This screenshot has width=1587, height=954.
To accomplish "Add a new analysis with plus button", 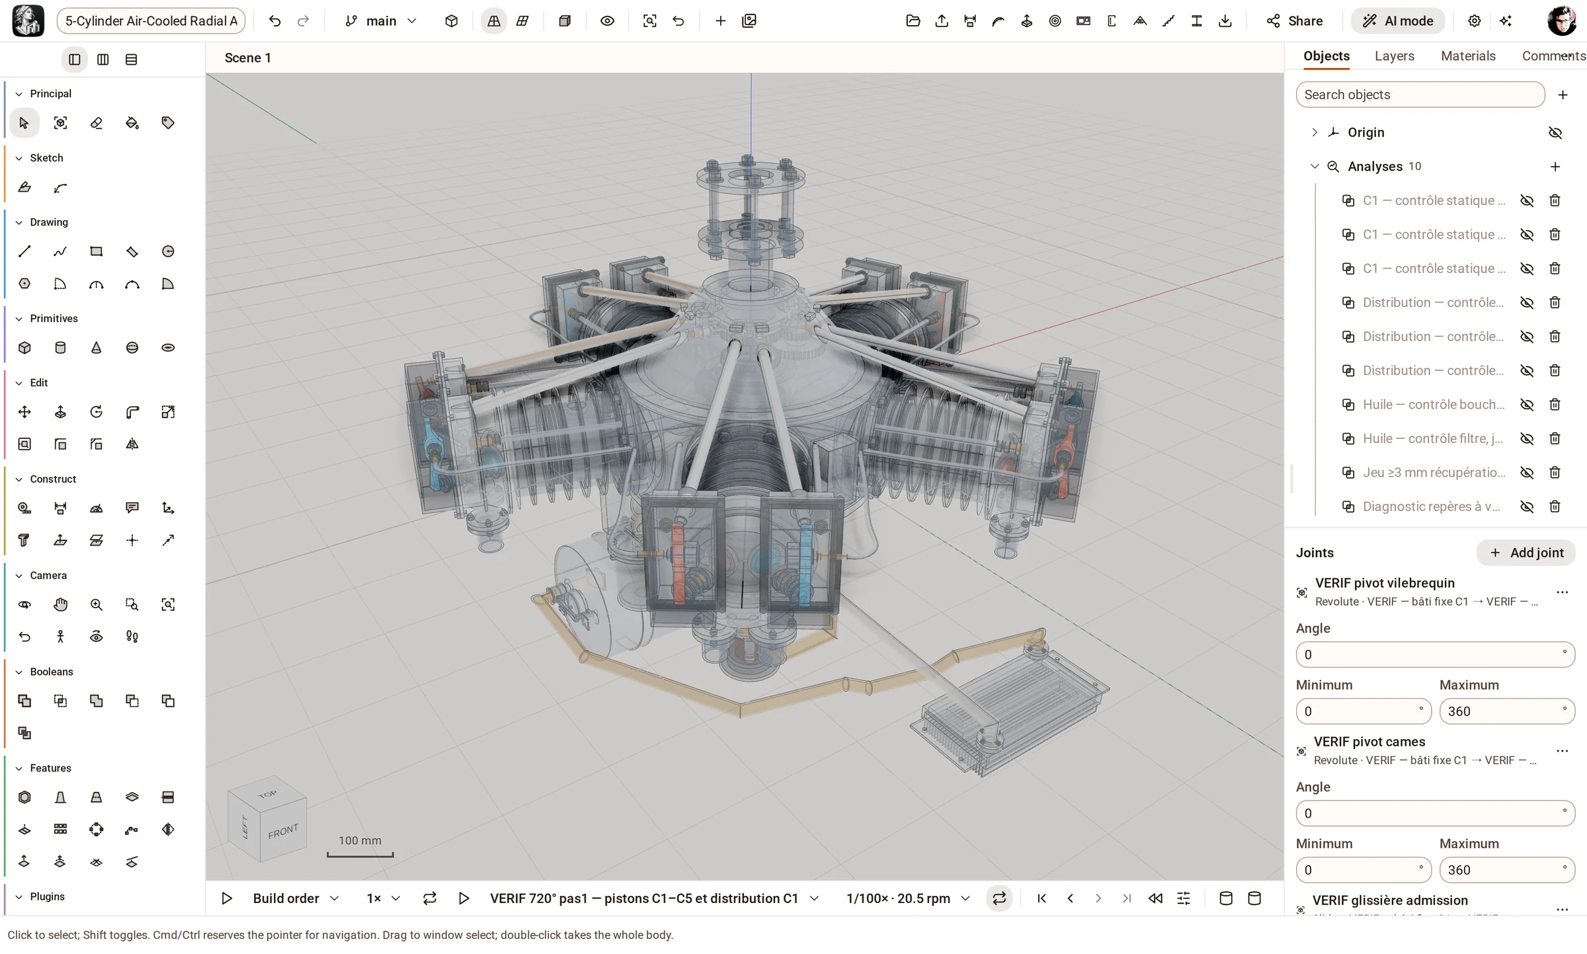I will pos(1555,167).
